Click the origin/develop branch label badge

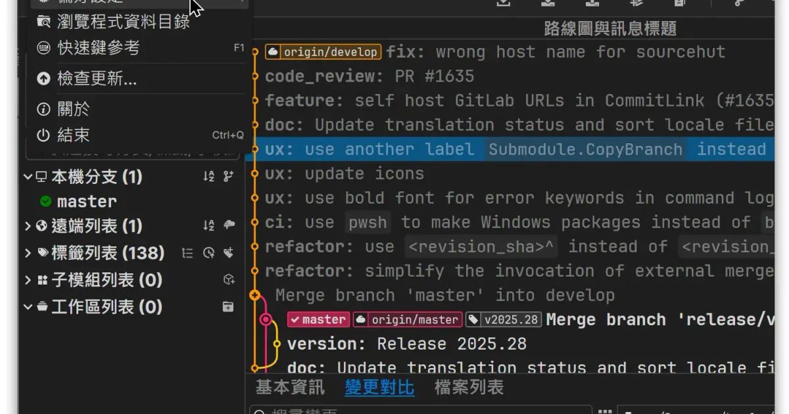click(323, 51)
